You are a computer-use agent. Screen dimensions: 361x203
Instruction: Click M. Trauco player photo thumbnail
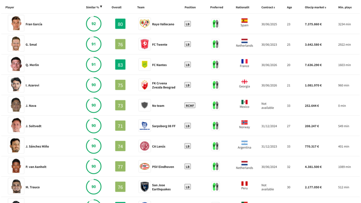16,187
